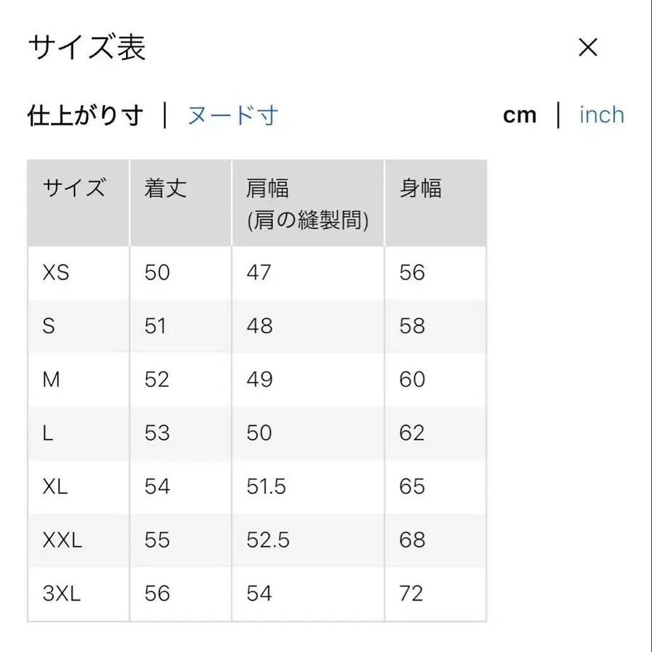Click the 肩幅 column header
Image resolution: width=652 pixels, height=652 pixels.
269,189
